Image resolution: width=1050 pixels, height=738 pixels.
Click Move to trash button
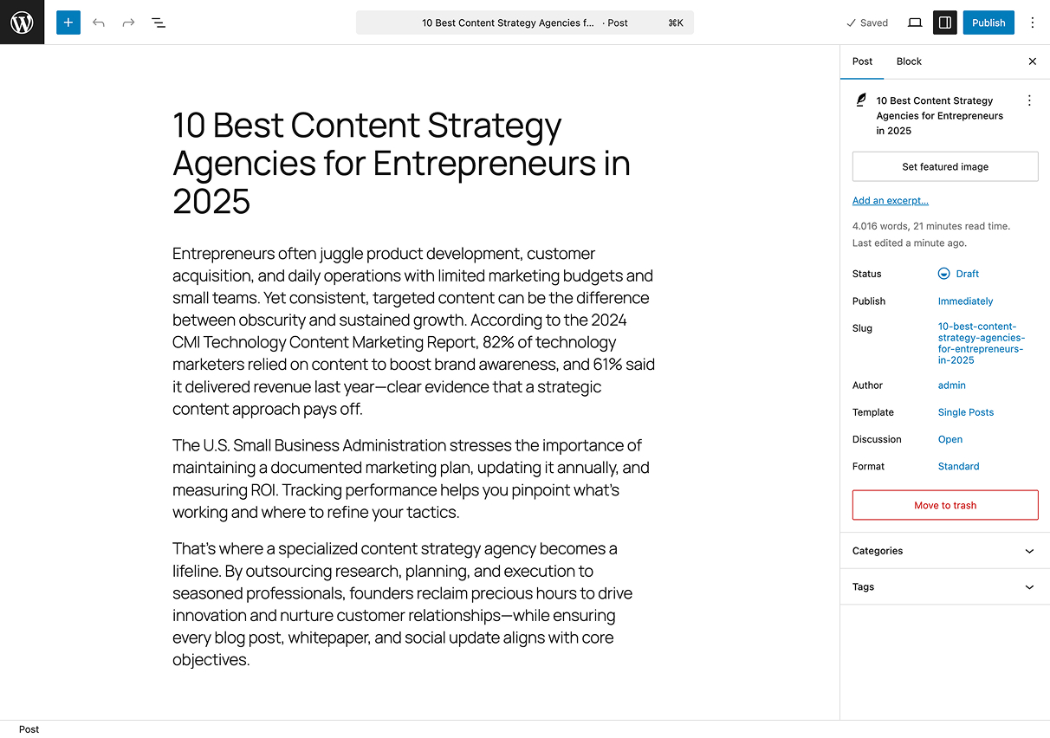coord(944,505)
